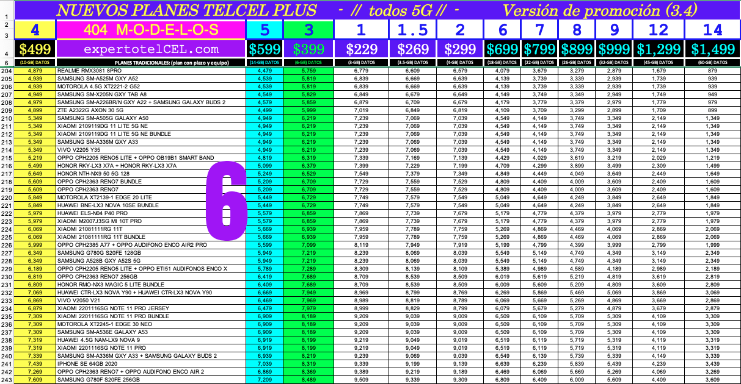Select the XIAOMI 2201116SG NOTE 11 PRO JERSEY cell
The height and width of the screenshot is (384, 741).
151,308
